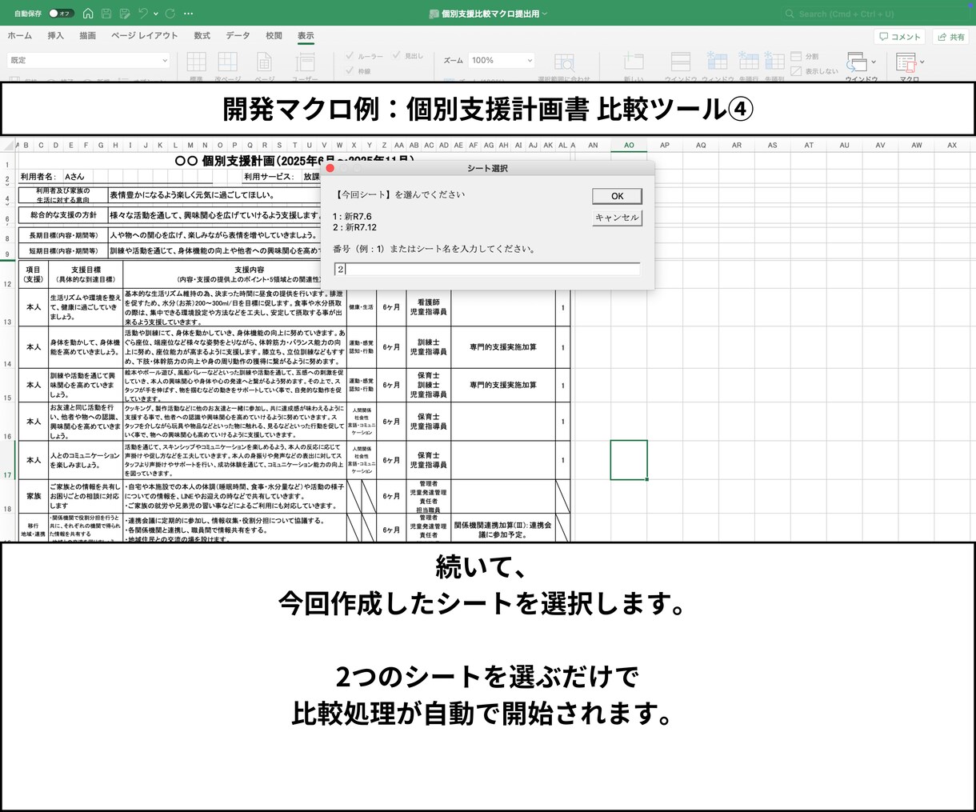Switch to the ページ レイアウト tab
The height and width of the screenshot is (812, 976).
point(145,36)
